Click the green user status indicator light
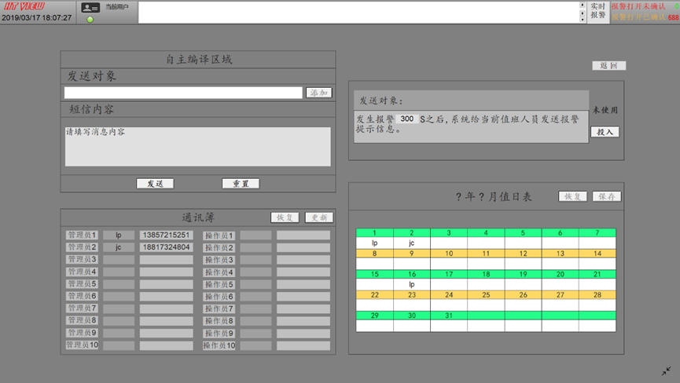Viewport: 680px width, 383px height. 90,20
